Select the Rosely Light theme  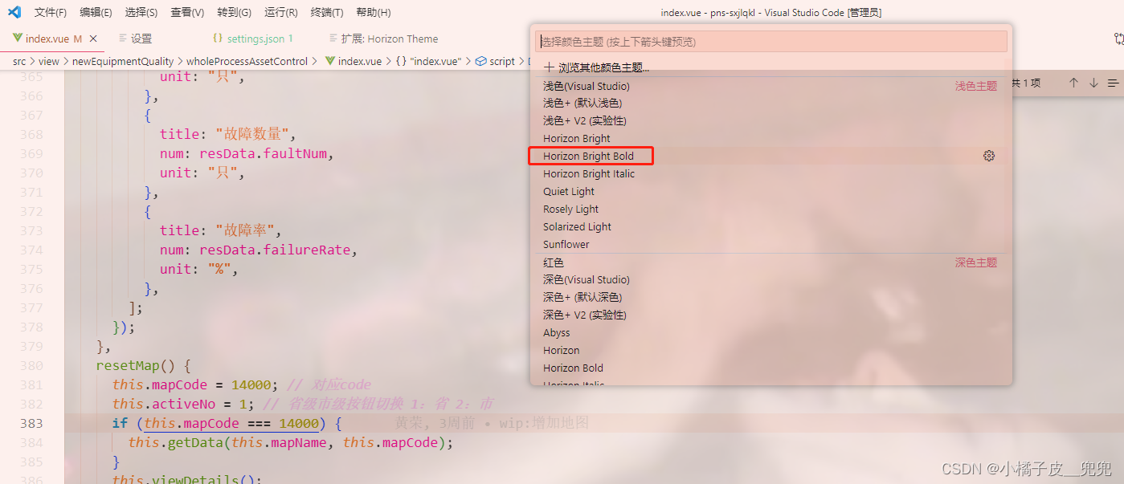pos(771,209)
